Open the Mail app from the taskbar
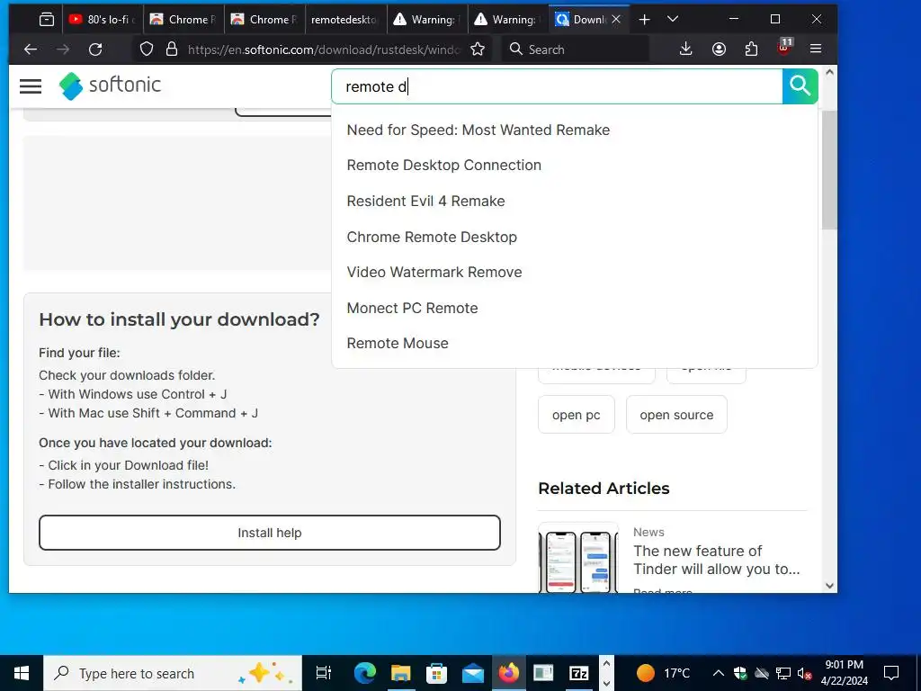Viewport: 921px width, 691px height. (x=472, y=673)
